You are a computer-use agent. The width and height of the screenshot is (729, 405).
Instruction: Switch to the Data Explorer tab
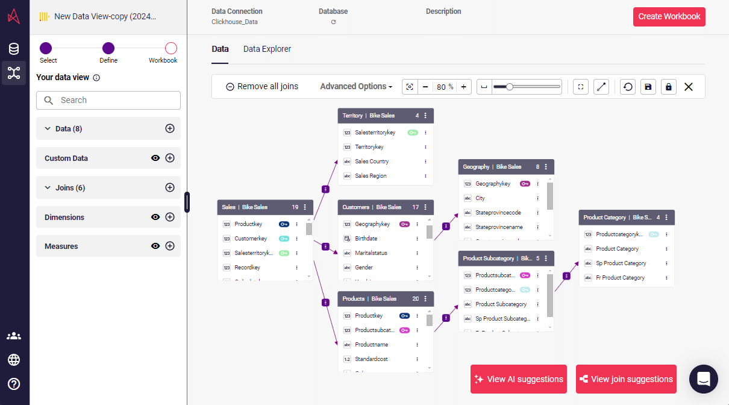pos(267,49)
